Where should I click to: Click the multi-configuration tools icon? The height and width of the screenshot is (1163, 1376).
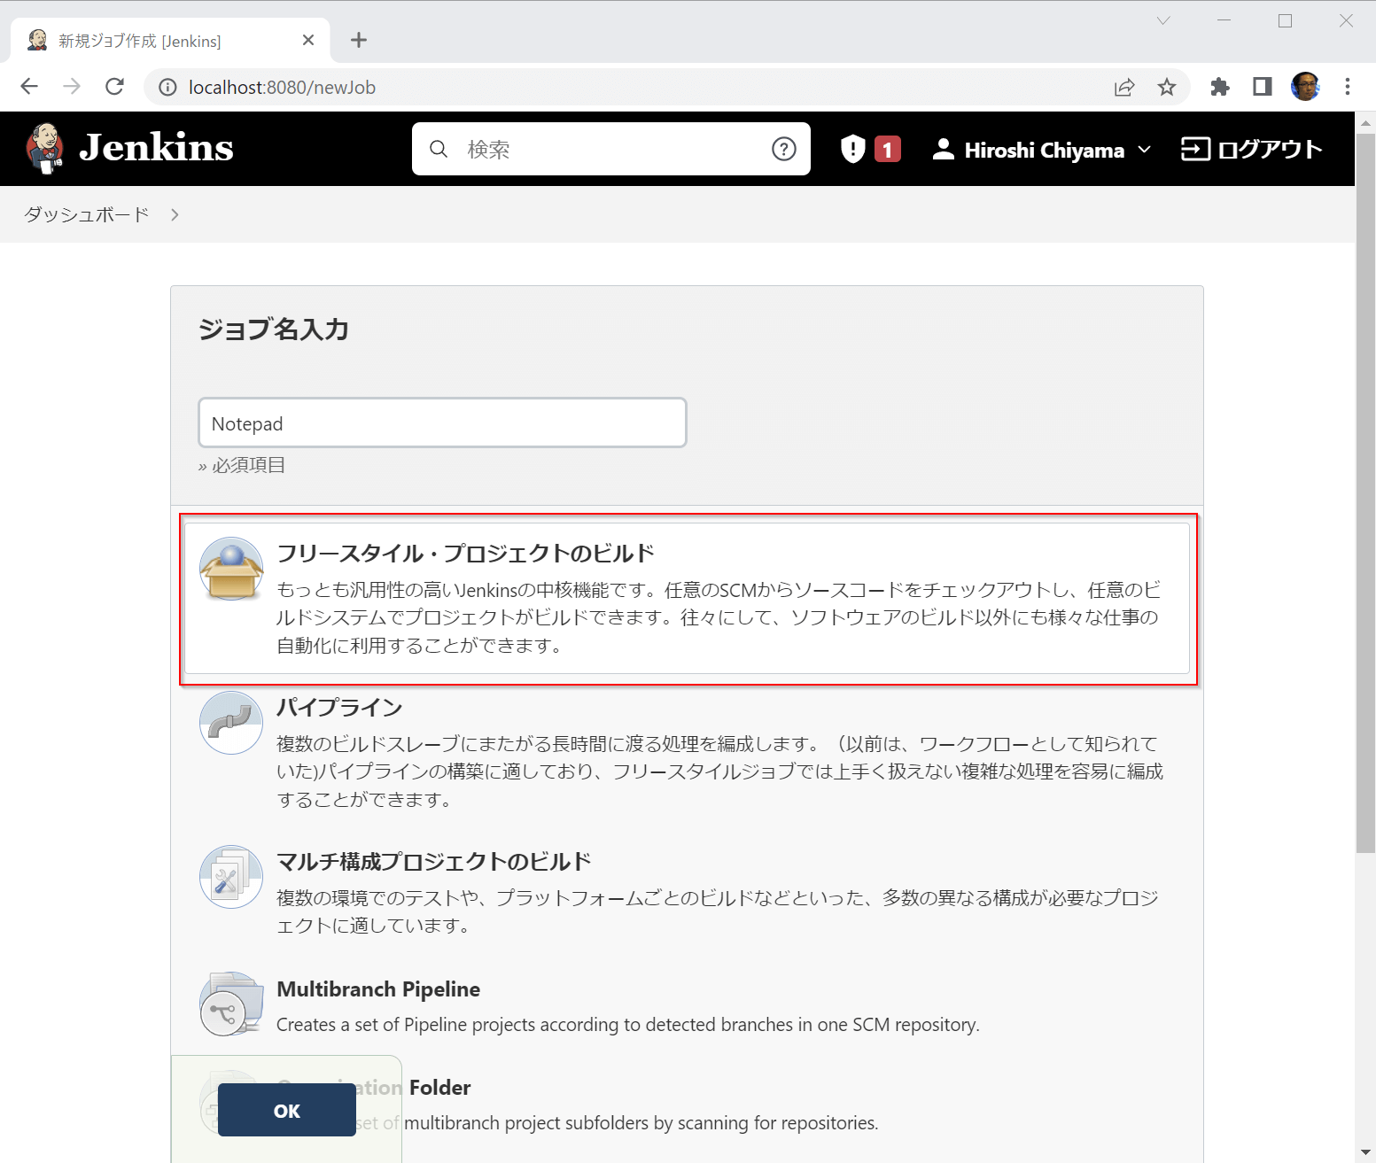[x=231, y=877]
